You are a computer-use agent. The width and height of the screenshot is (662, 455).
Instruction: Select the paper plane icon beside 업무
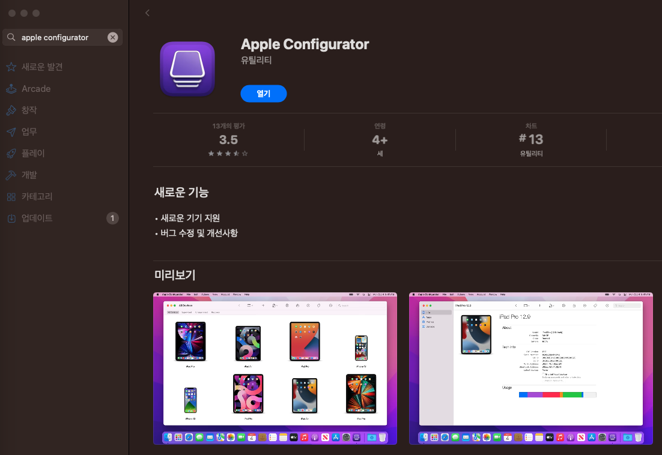(x=11, y=131)
